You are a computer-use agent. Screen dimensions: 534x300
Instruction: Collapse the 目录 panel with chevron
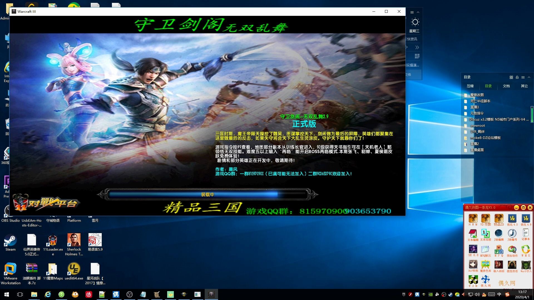tap(529, 77)
